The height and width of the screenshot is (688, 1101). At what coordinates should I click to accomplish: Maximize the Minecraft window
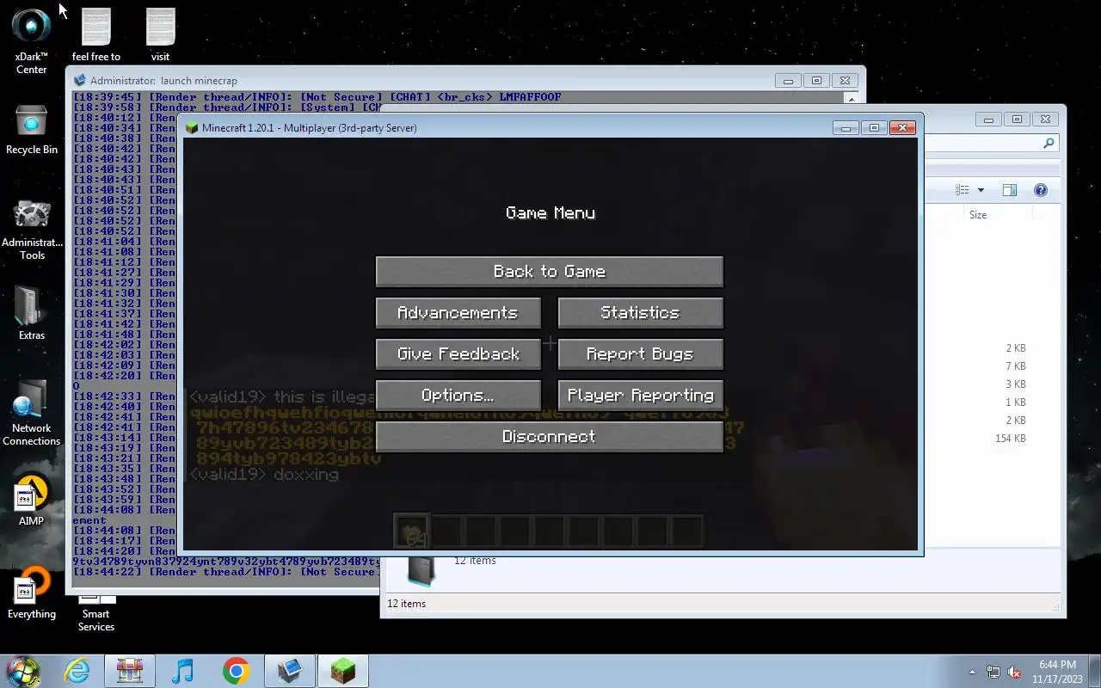coord(874,128)
